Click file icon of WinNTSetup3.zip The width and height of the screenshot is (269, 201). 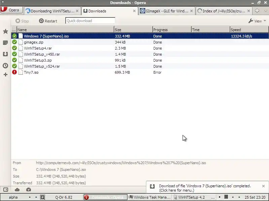(21, 60)
